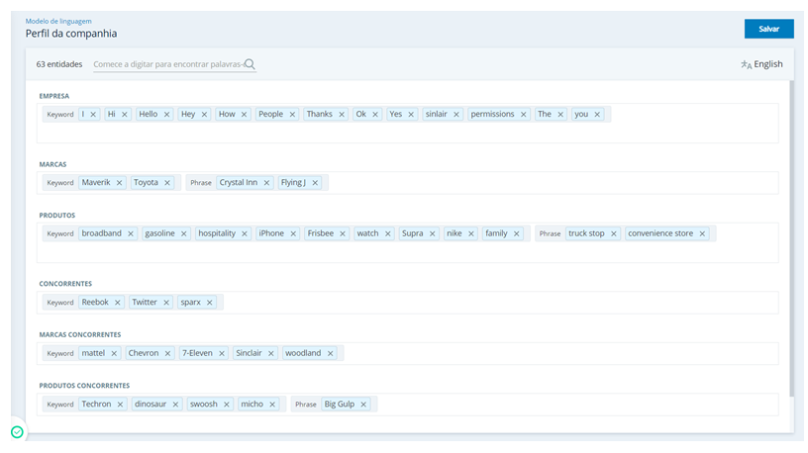
Task: Delete the 'Ok' keyword tag
Action: 375,115
